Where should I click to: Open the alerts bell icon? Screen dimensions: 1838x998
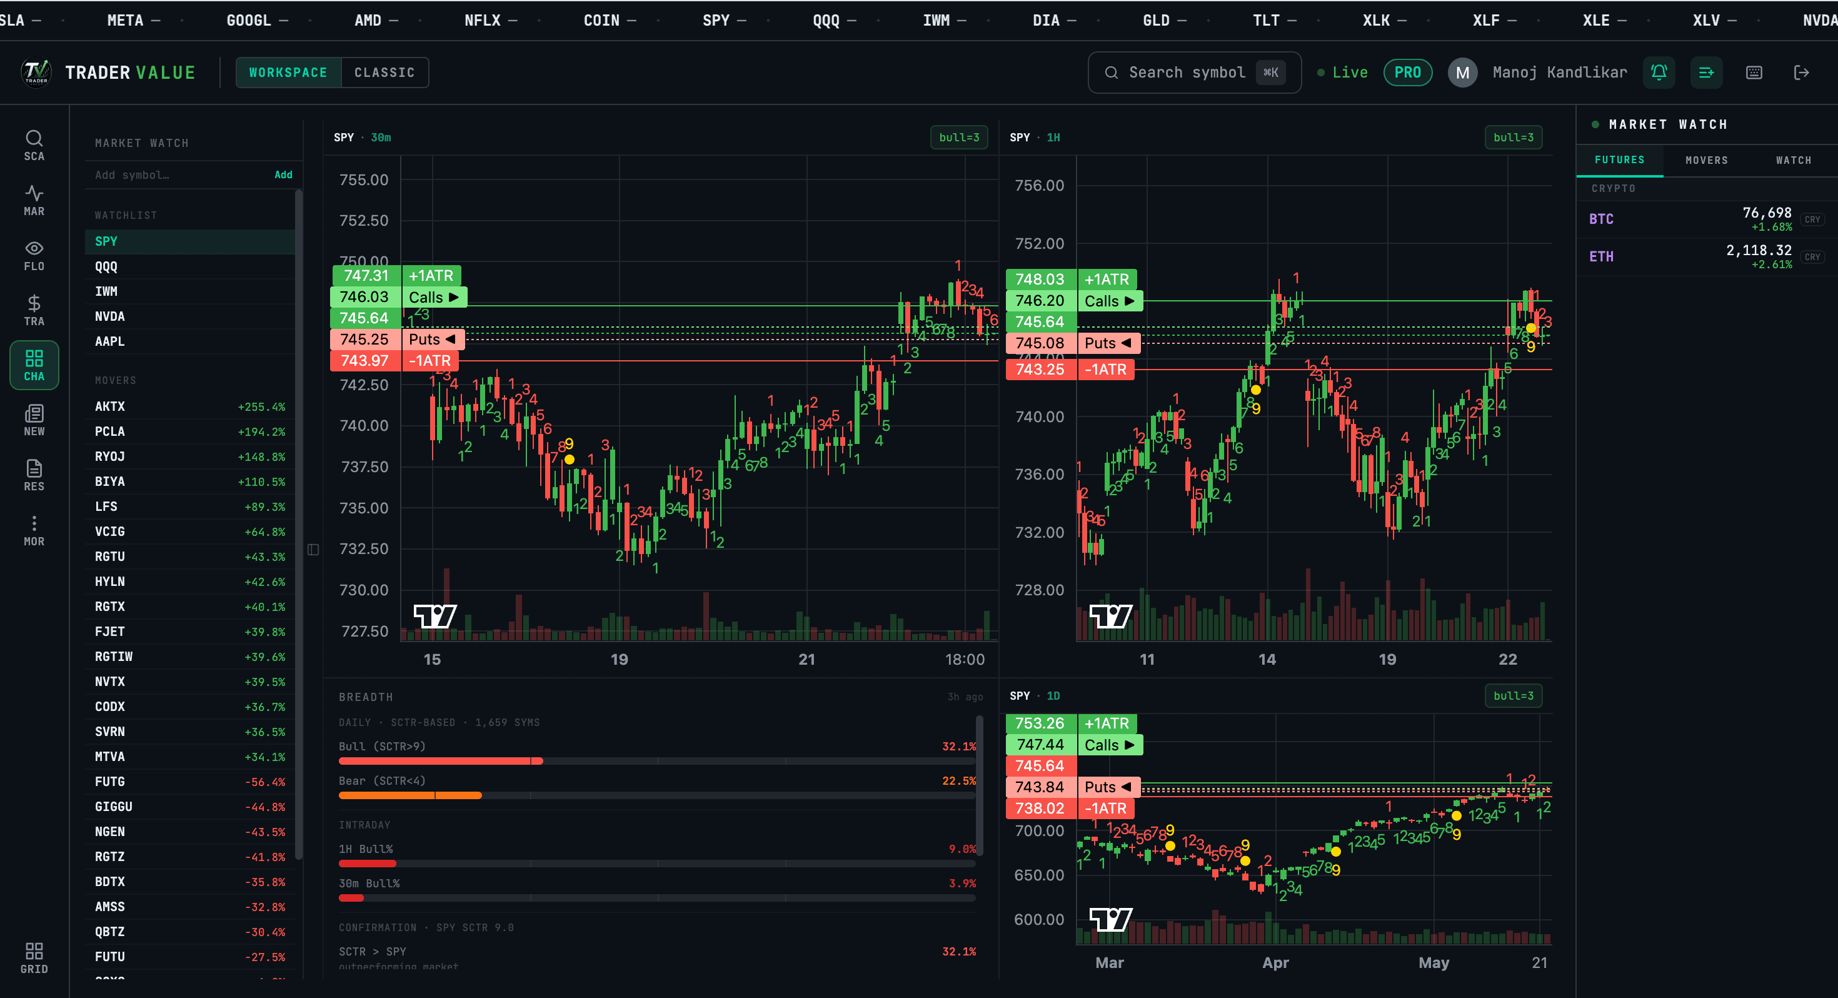coord(1658,72)
